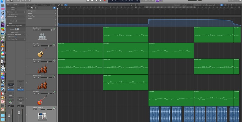Image resolution: width=242 pixels, height=122 pixels.
Task: Open the Quantisieren popup menu
Action: point(20,12)
